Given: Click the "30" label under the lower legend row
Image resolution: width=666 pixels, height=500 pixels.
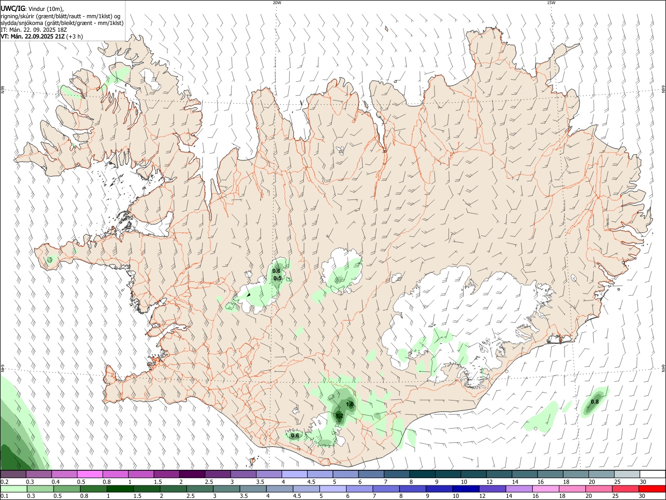Looking at the screenshot, I should click(643, 496).
